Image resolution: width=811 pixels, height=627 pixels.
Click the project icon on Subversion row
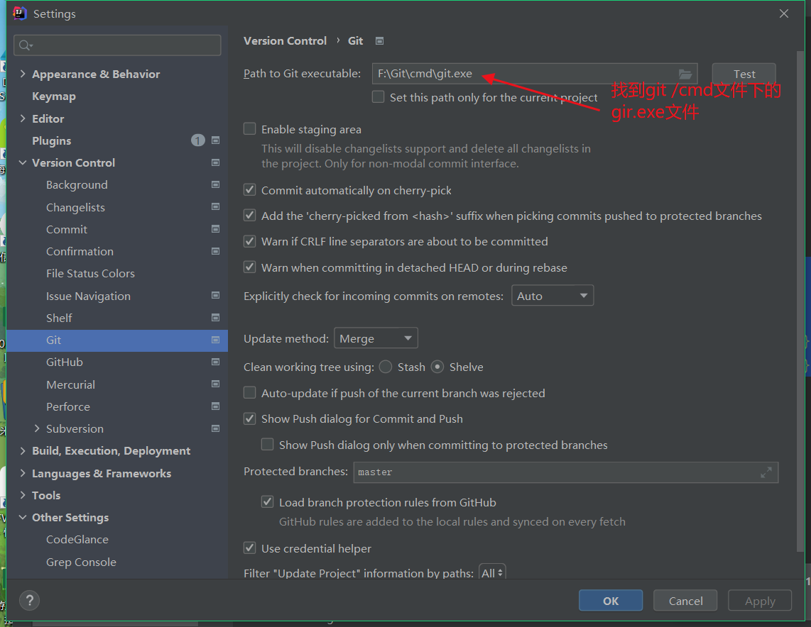pos(216,428)
